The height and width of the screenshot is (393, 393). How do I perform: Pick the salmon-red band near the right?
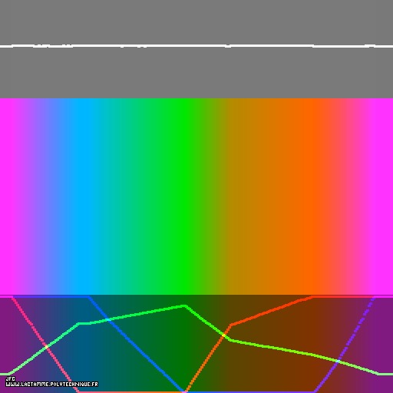pos(332,196)
